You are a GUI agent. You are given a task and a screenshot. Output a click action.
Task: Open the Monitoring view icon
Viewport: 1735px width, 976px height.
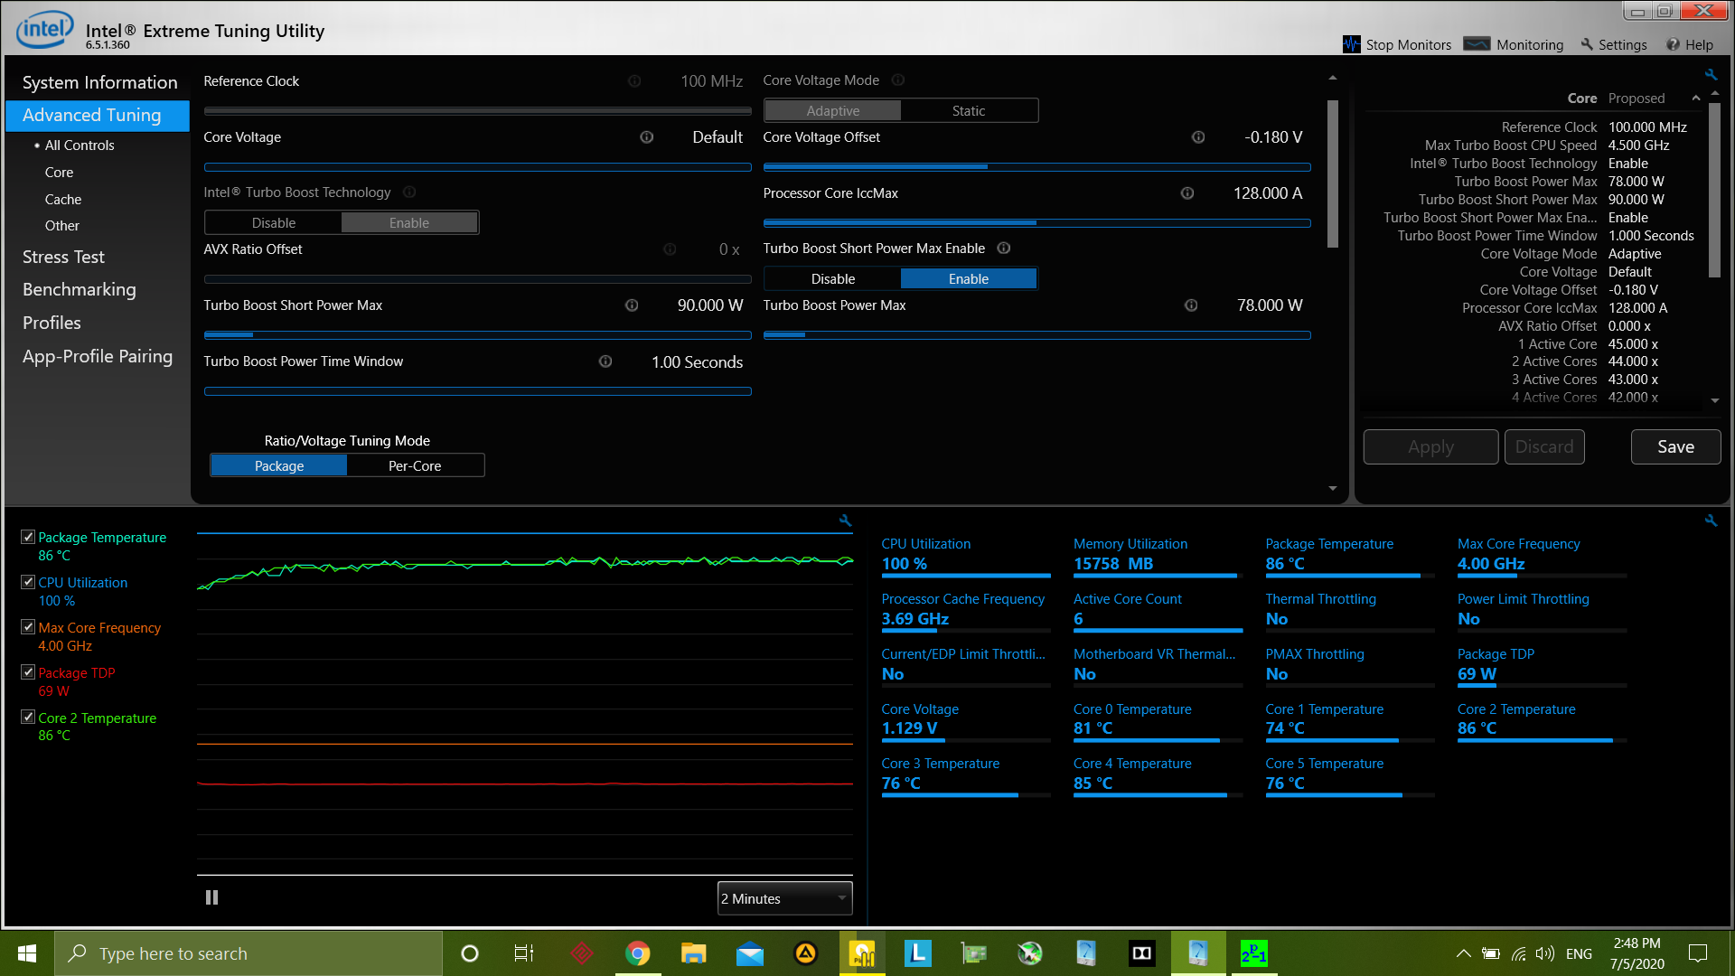(x=1477, y=44)
